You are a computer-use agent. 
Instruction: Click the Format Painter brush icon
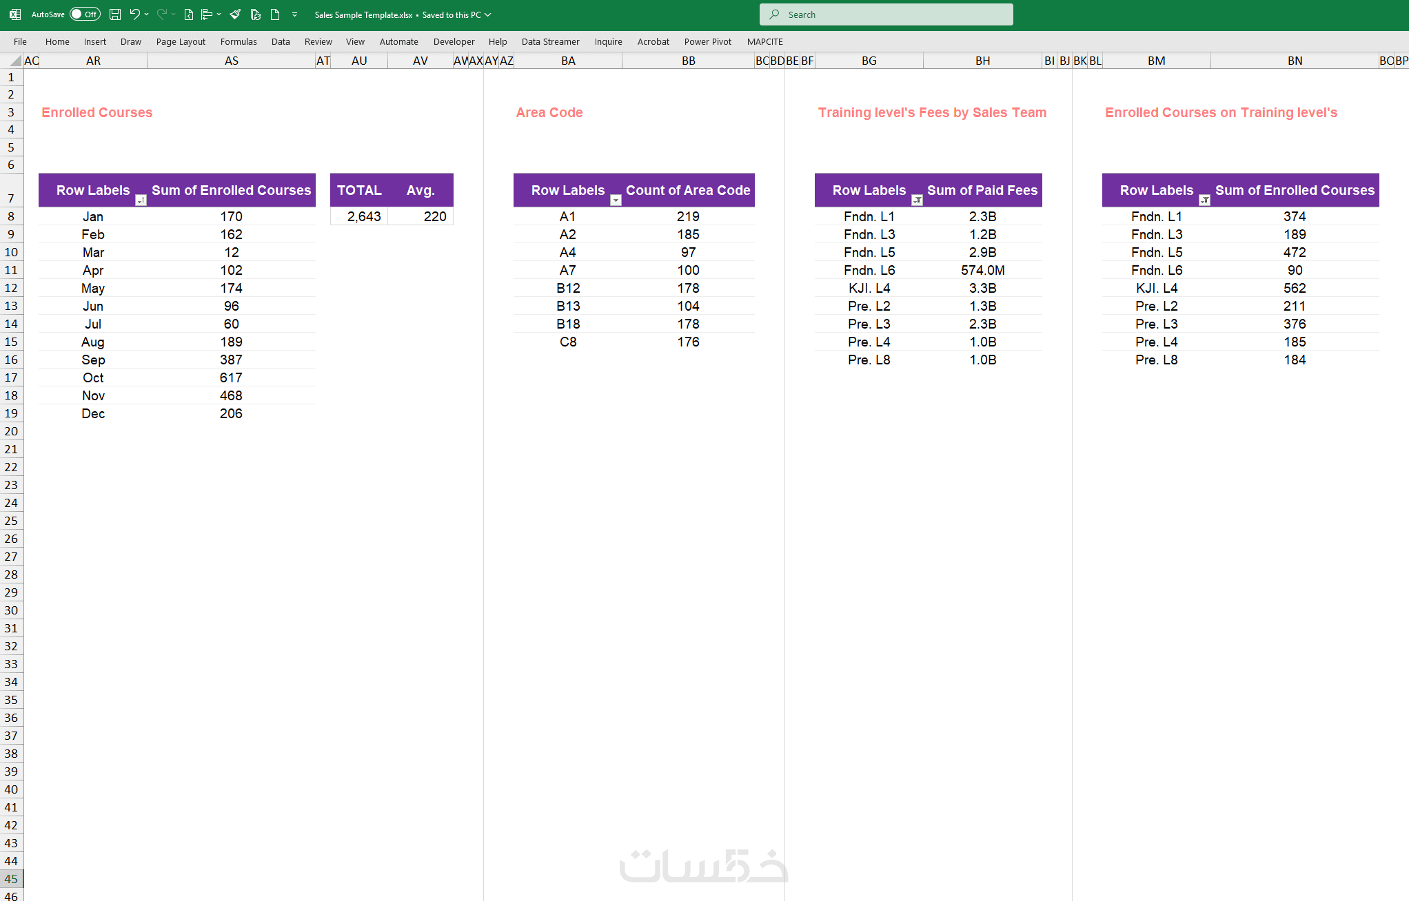tap(235, 14)
